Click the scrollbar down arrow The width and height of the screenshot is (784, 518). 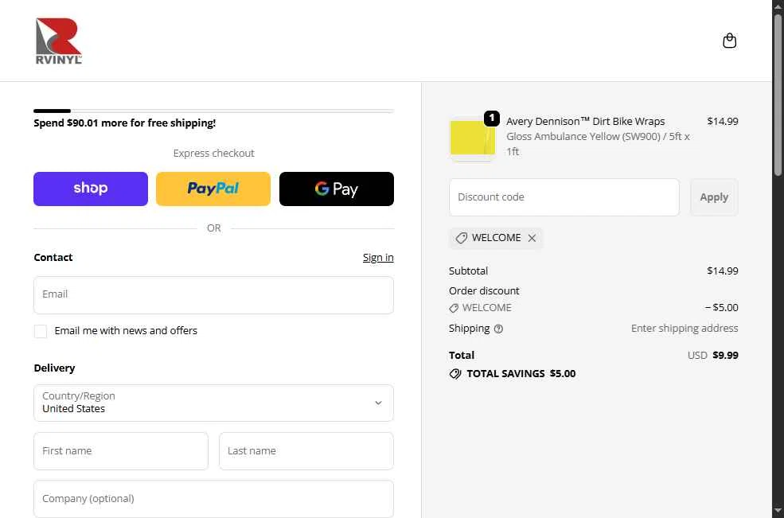click(x=778, y=511)
